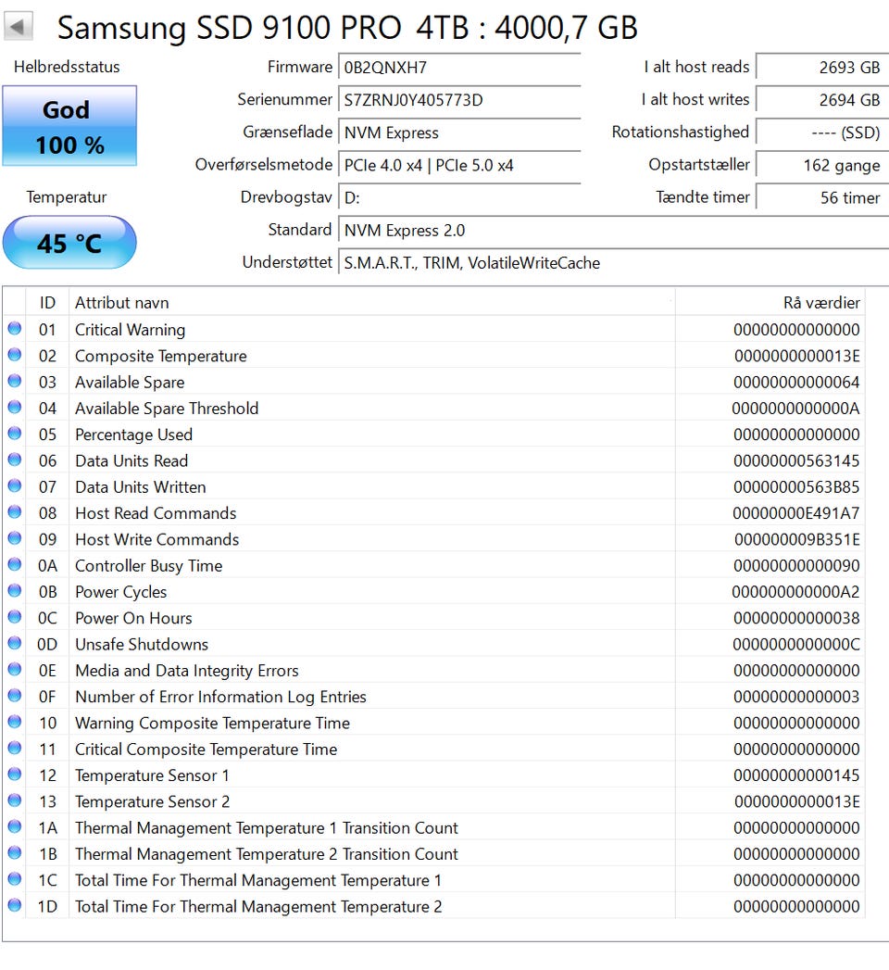
Task: Click the Understøttet features field
Action: coord(613,263)
